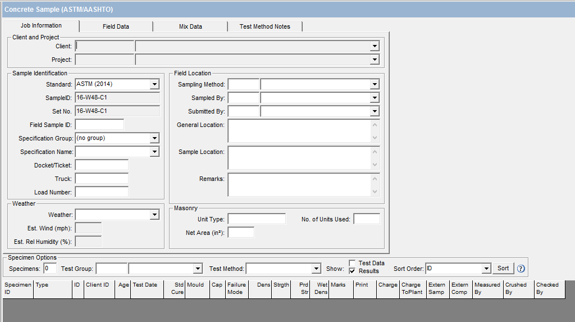Click in the Docket/Ticket text box
The image size is (575, 322).
[102, 165]
